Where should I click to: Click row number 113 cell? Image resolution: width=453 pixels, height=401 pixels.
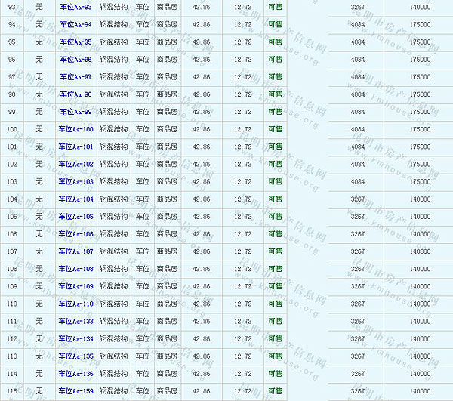coord(11,356)
